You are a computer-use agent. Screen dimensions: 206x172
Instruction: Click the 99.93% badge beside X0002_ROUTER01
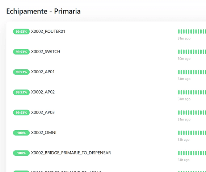click(x=21, y=32)
